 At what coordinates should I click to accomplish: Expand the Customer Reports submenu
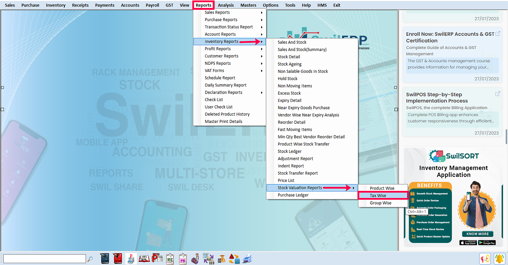tap(229, 56)
